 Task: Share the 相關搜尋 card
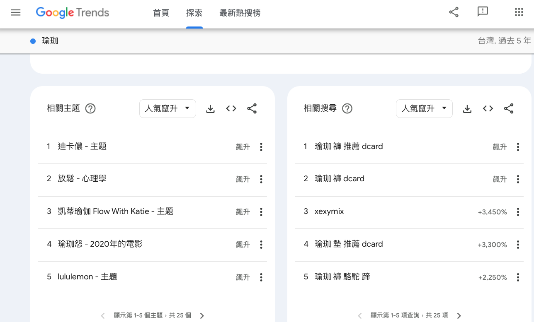509,109
